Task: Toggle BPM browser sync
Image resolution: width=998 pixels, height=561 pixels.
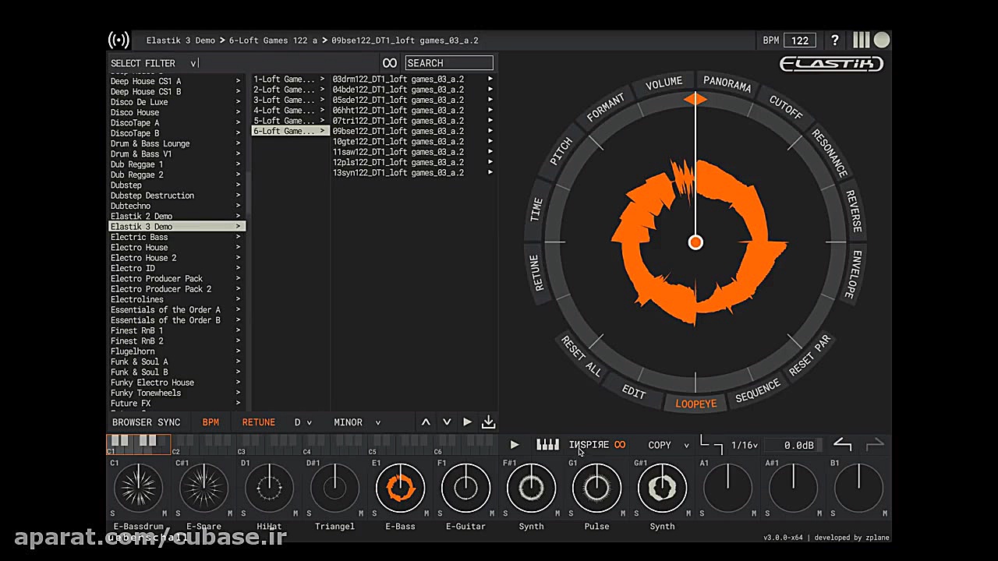Action: [x=211, y=422]
